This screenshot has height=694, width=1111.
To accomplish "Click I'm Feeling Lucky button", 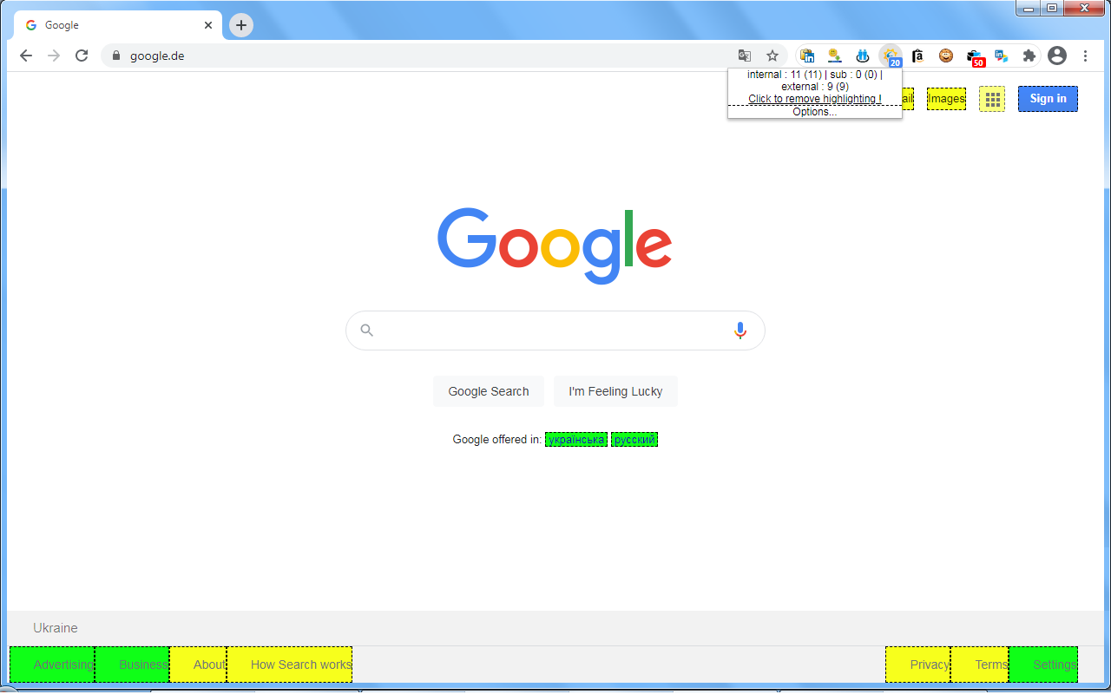I will (x=615, y=391).
